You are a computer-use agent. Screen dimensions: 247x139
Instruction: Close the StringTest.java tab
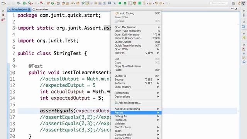29,9
